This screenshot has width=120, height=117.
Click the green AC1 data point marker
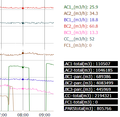(x=23, y=67)
